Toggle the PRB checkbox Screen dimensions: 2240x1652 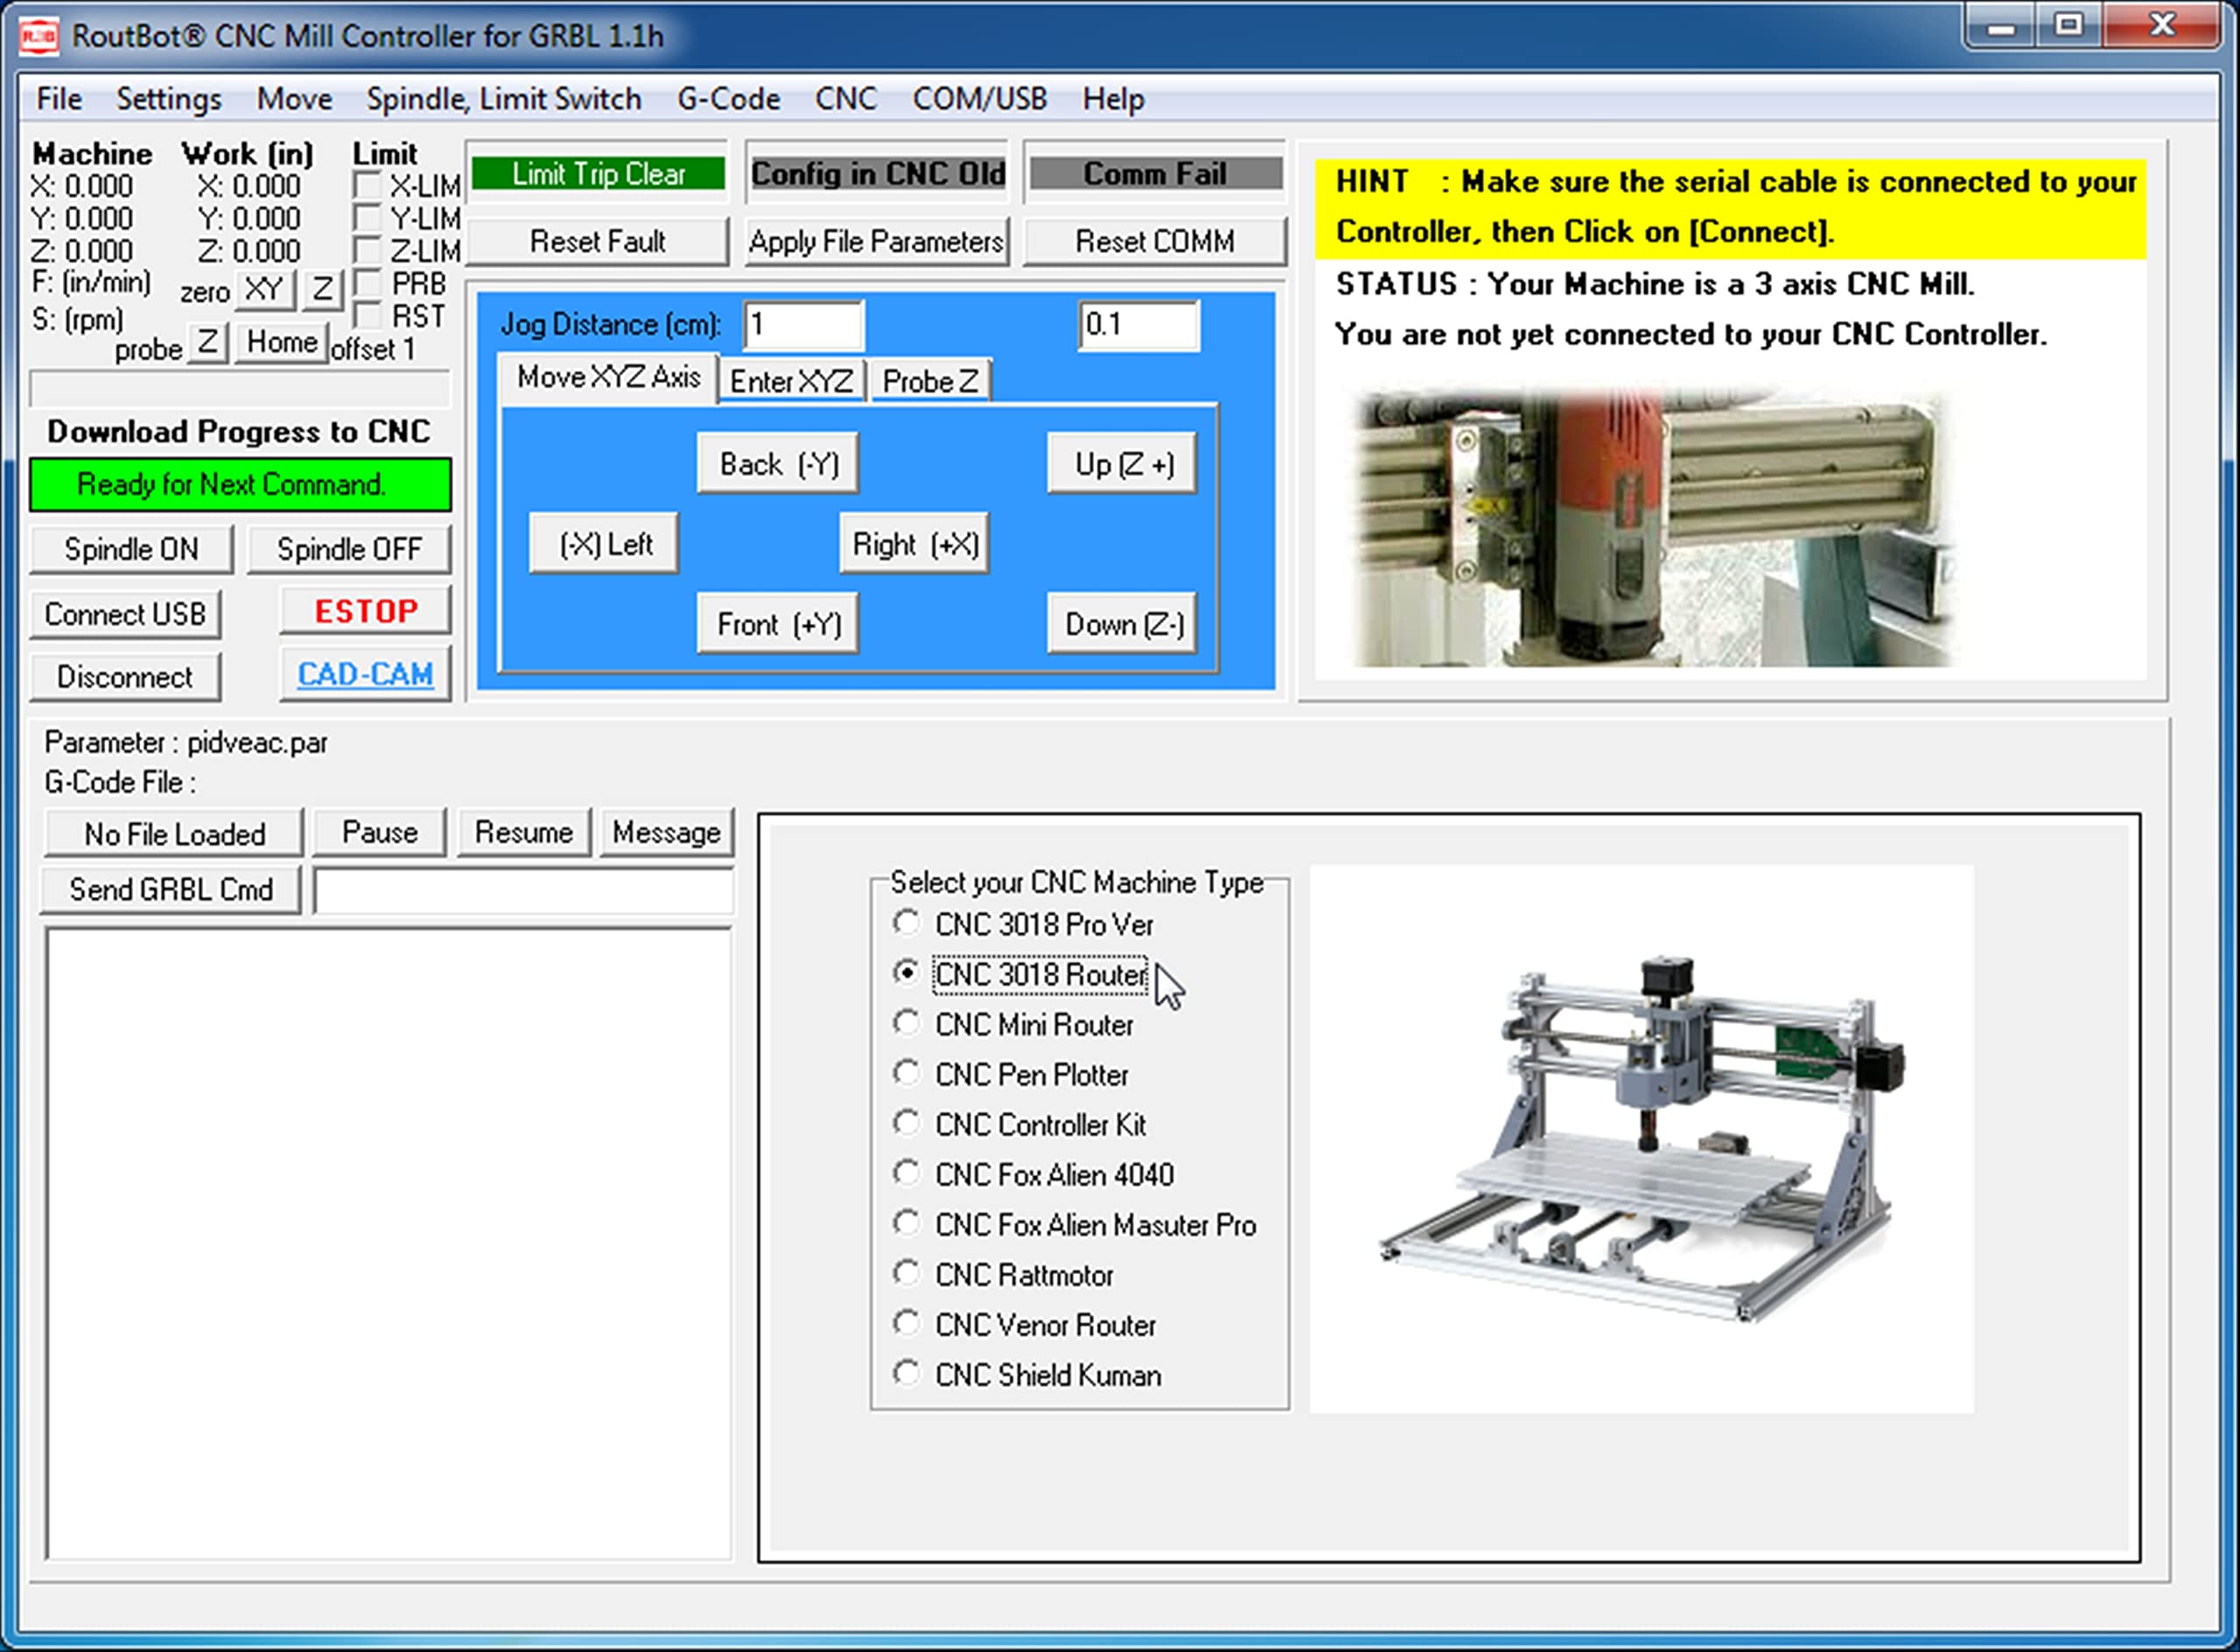367,283
